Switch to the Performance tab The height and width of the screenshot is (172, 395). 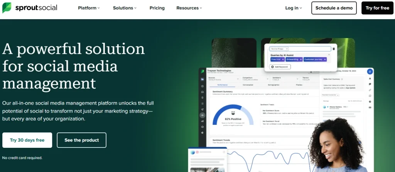point(223,85)
